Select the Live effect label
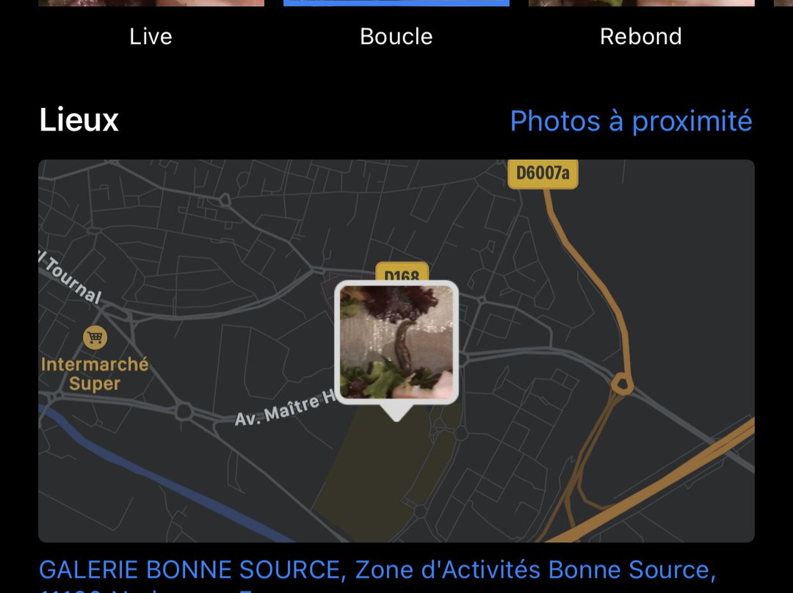 tap(151, 37)
